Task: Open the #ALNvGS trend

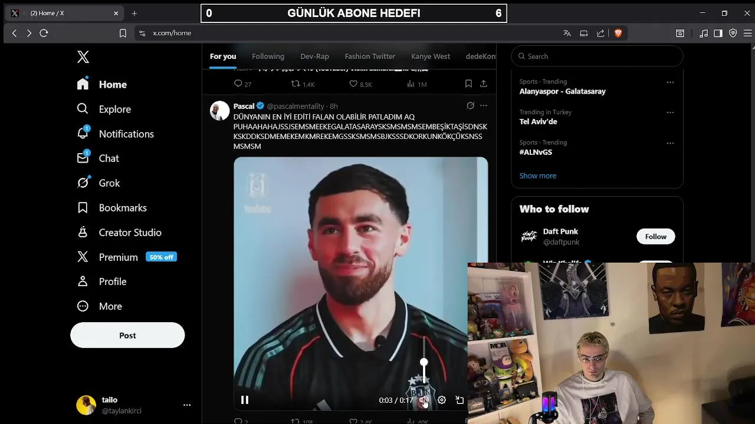Action: click(536, 152)
